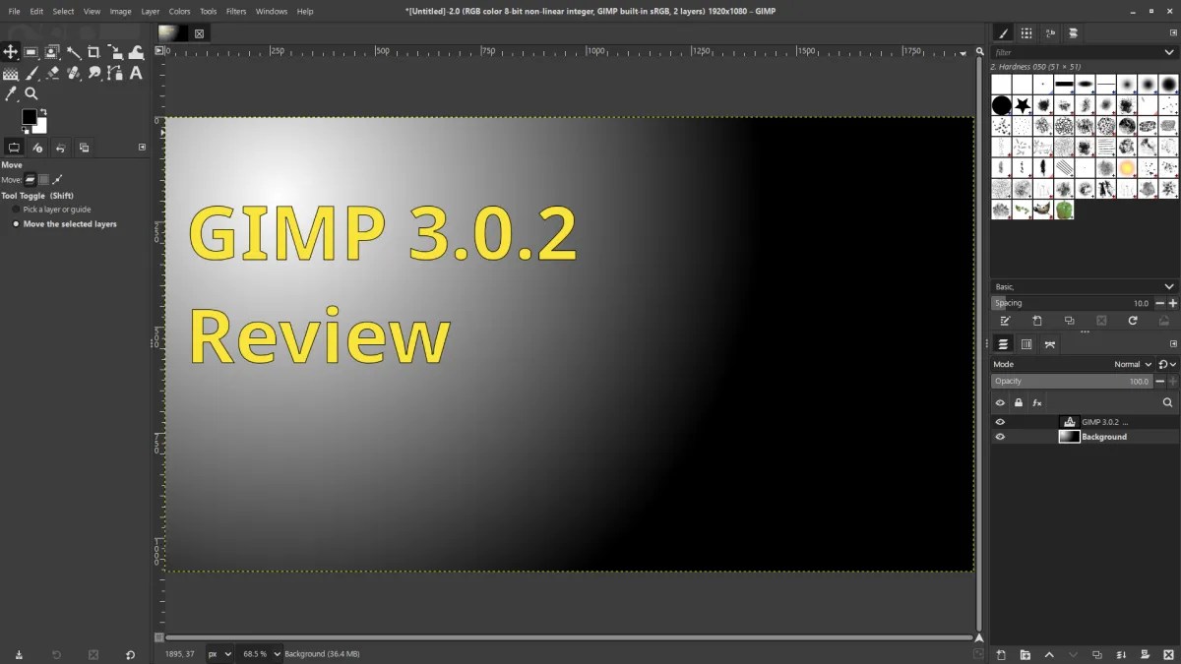Click the fx layer effects icon
This screenshot has height=664, width=1181.
tap(1037, 402)
